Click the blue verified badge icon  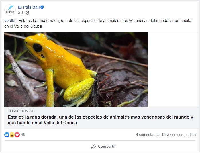tap(42, 7)
